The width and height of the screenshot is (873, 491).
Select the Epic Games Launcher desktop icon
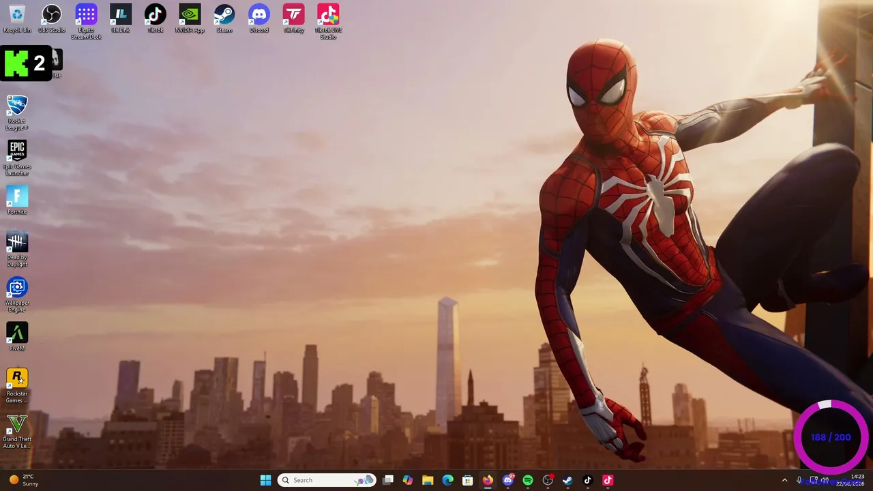click(17, 158)
